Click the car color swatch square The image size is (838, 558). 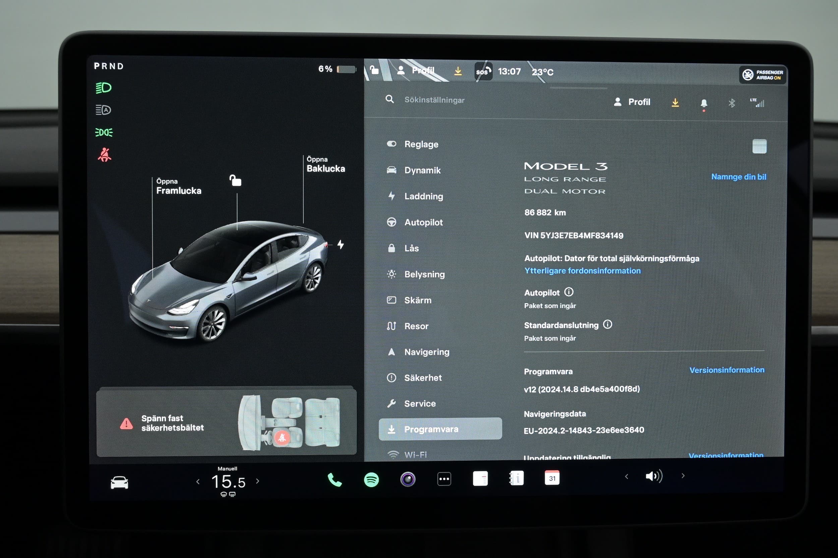759,146
